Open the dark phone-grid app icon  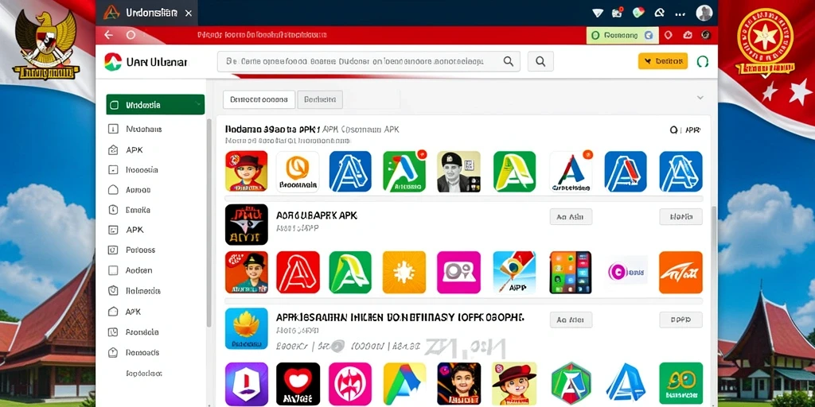(570, 273)
